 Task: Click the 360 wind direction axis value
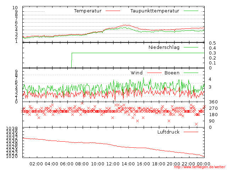click(x=213, y=102)
